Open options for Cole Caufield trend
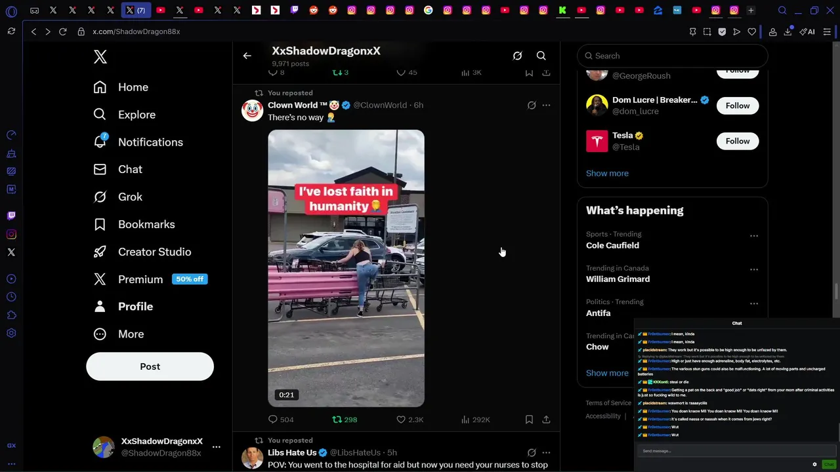This screenshot has width=840, height=472. pos(753,236)
